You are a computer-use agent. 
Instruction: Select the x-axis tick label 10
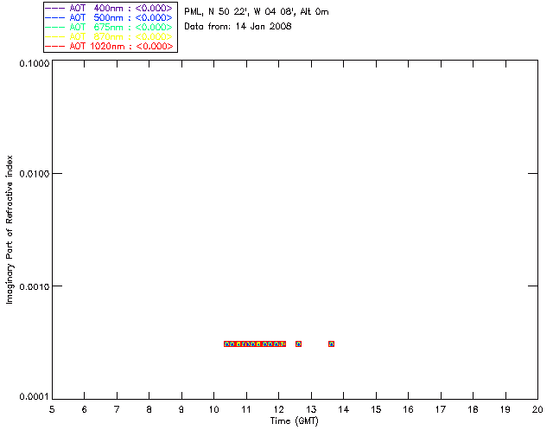click(213, 409)
